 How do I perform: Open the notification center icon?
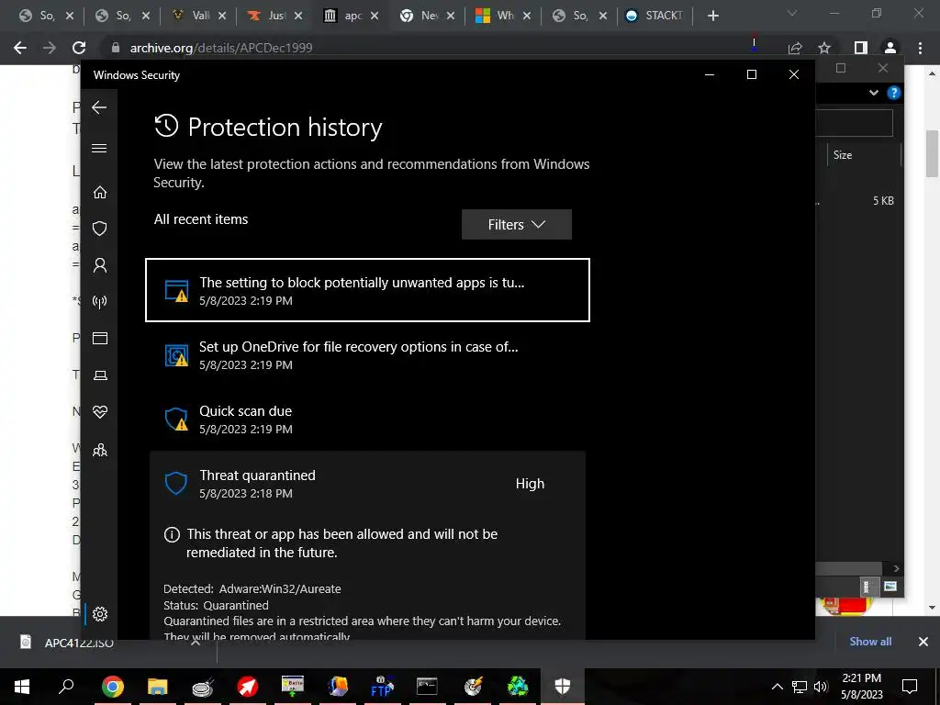tap(910, 687)
